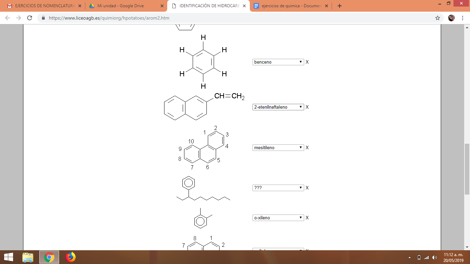Open the o-xileno dropdown
Screen dimensions: 470x264
[278, 218]
